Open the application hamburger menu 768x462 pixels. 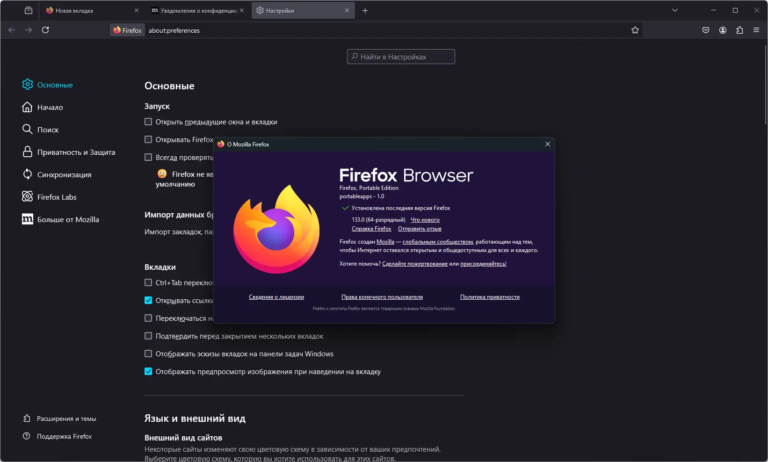(756, 30)
